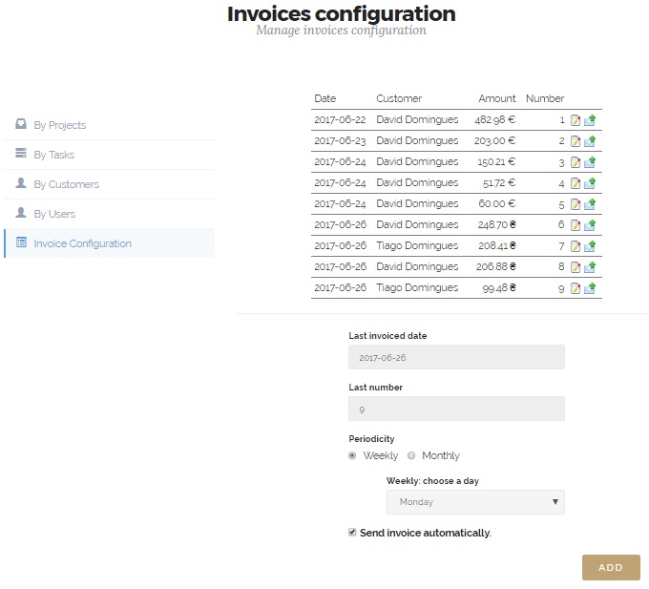Click the By Projects inbox icon
The image size is (649, 589).
tap(21, 124)
